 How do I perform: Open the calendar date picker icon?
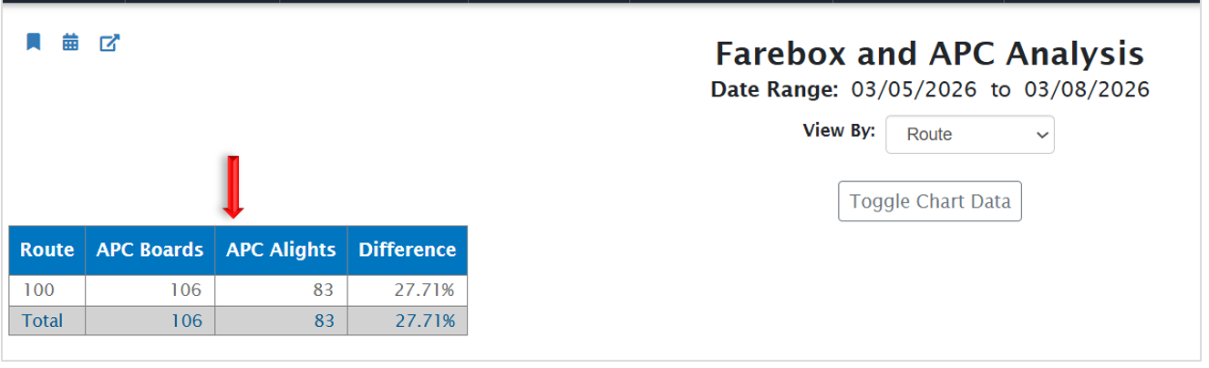point(70,42)
